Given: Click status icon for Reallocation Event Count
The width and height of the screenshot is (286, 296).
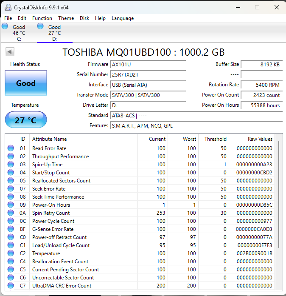Looking at the screenshot, I should click(x=11, y=261).
